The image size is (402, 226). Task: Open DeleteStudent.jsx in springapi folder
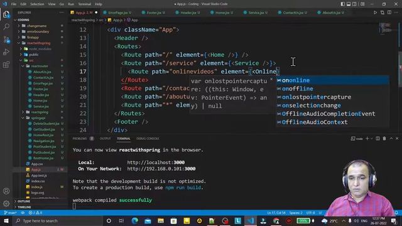[46, 124]
